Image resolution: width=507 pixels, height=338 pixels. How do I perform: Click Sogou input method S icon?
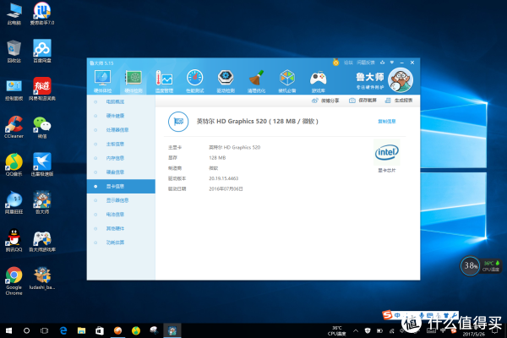pos(387,314)
